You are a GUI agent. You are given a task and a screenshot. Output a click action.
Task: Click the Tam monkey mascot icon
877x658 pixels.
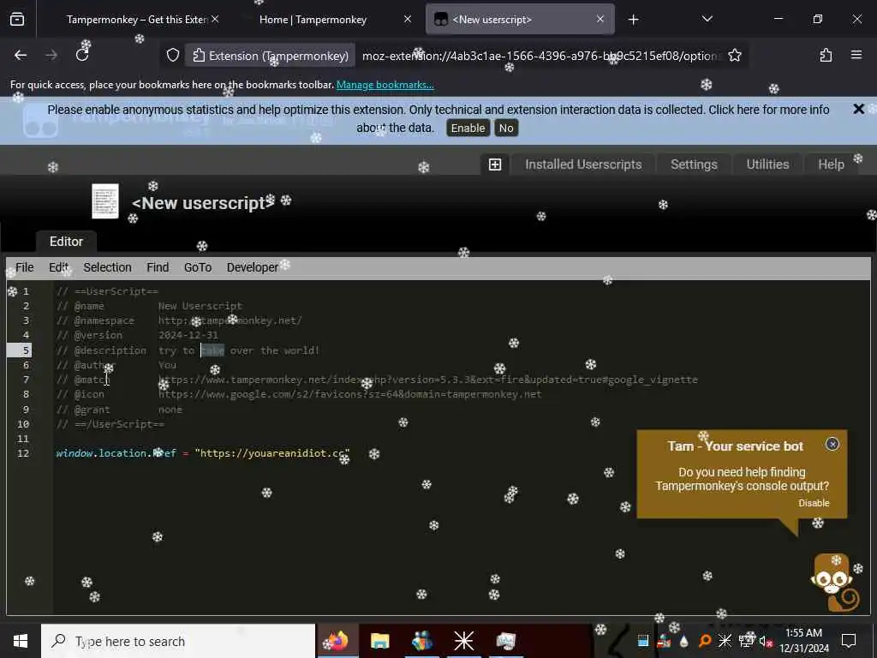click(836, 583)
